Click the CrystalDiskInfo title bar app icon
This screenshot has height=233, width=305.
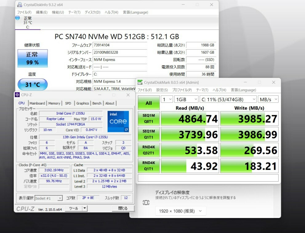[20, 5]
